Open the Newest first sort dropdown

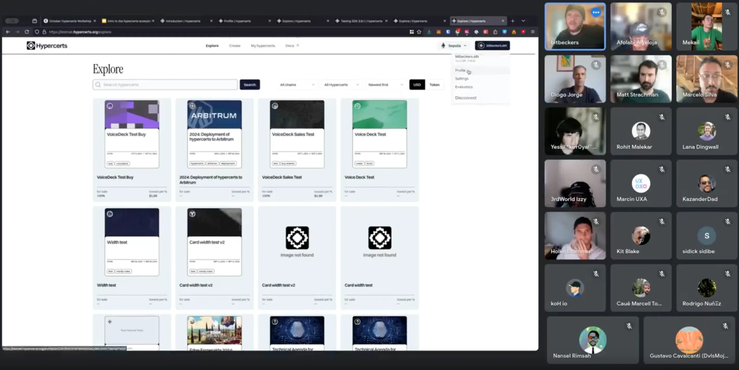pyautogui.click(x=385, y=85)
